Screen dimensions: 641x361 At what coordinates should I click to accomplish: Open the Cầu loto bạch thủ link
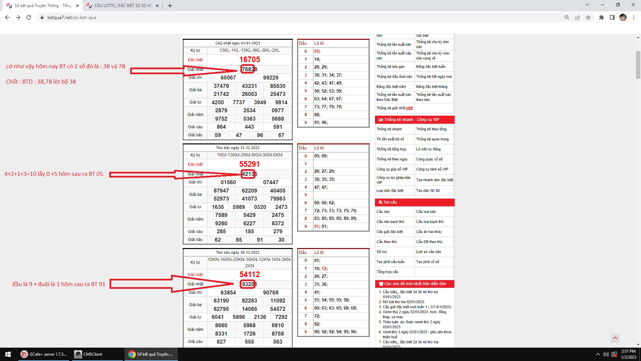point(390,222)
